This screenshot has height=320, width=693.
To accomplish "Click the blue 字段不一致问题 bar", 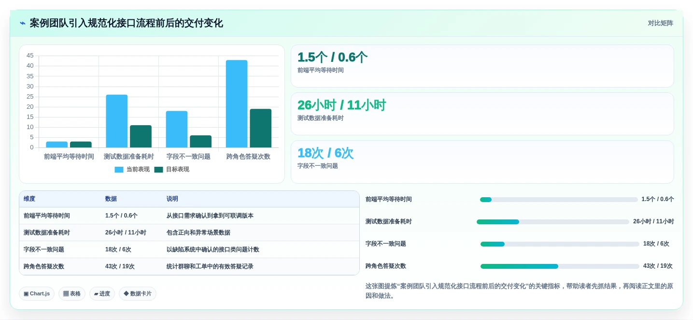I will [177, 129].
